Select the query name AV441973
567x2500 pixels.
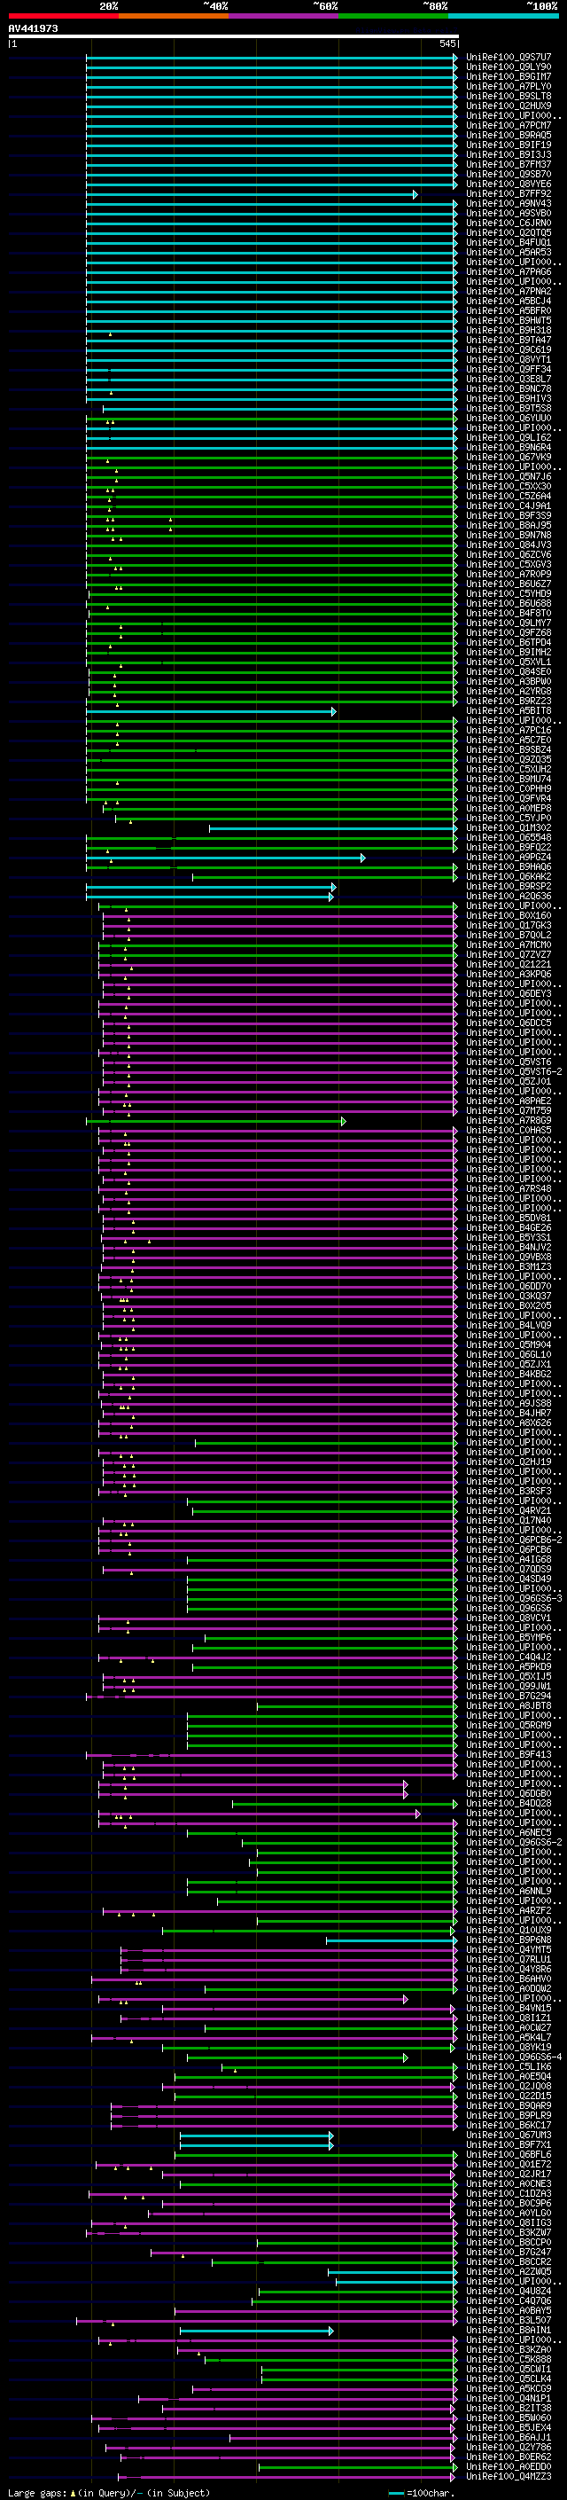click(x=33, y=29)
